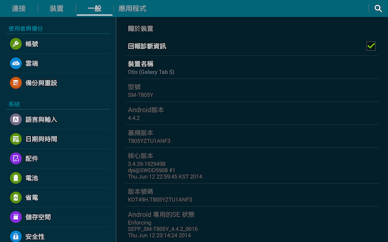The height and width of the screenshot is (242, 388).
Task: Switch to the 連接 tab
Action: point(19,8)
